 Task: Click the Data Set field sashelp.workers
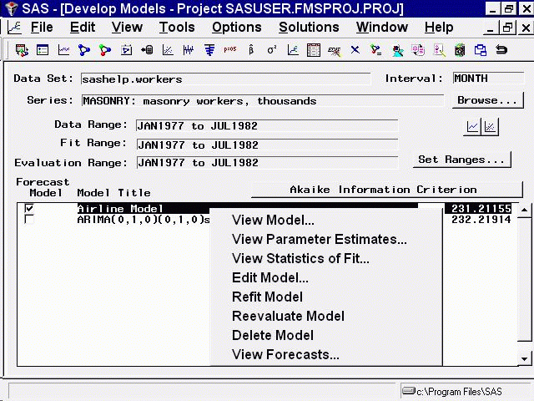pos(225,79)
